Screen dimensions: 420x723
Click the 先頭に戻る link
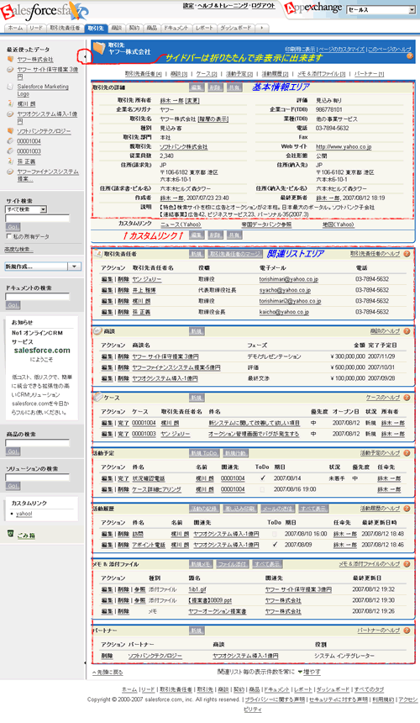108,673
